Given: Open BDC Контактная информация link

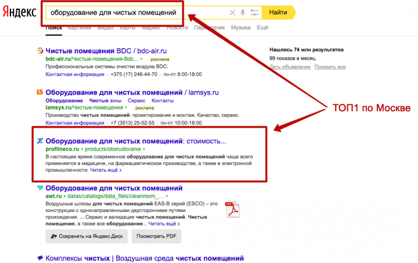Looking at the screenshot, I should point(75,74).
